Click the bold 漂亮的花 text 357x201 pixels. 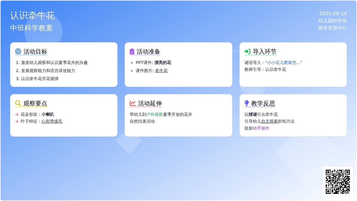(x=163, y=63)
